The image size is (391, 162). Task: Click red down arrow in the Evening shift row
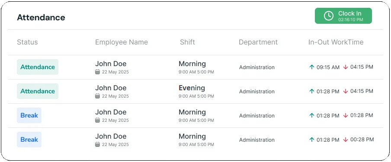coord(345,91)
